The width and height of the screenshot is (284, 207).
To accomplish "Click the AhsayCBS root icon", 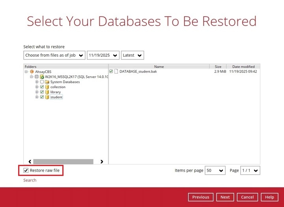I will (x=32, y=72).
